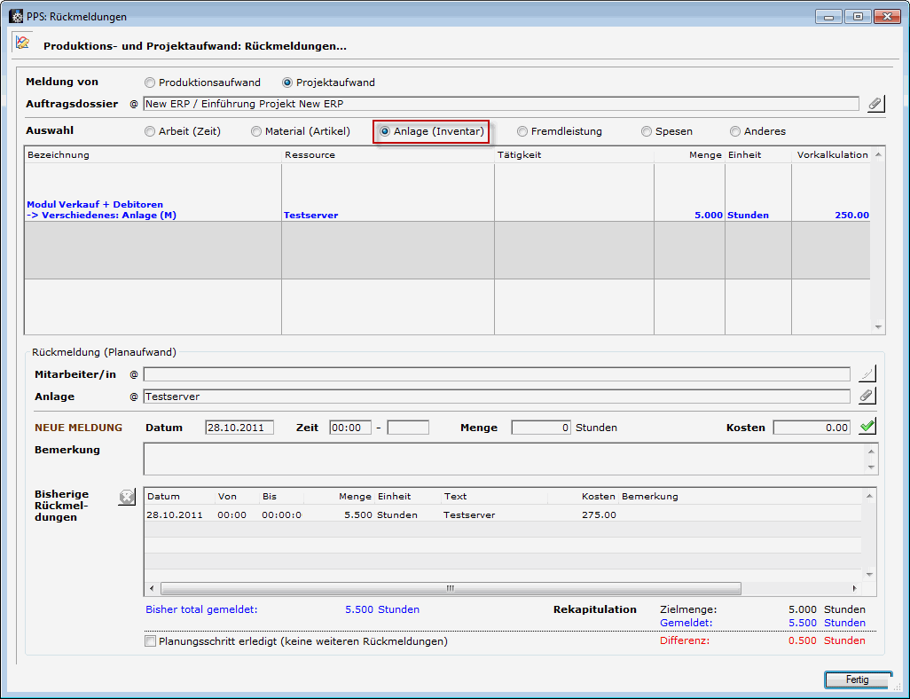Select the 28.10.2011 entry in previous reports
The image size is (910, 699).
(175, 514)
